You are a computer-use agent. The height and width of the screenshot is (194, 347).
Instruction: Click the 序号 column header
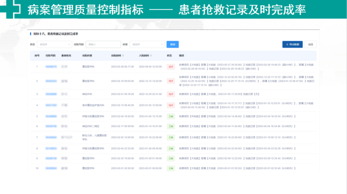pyautogui.click(x=37, y=55)
